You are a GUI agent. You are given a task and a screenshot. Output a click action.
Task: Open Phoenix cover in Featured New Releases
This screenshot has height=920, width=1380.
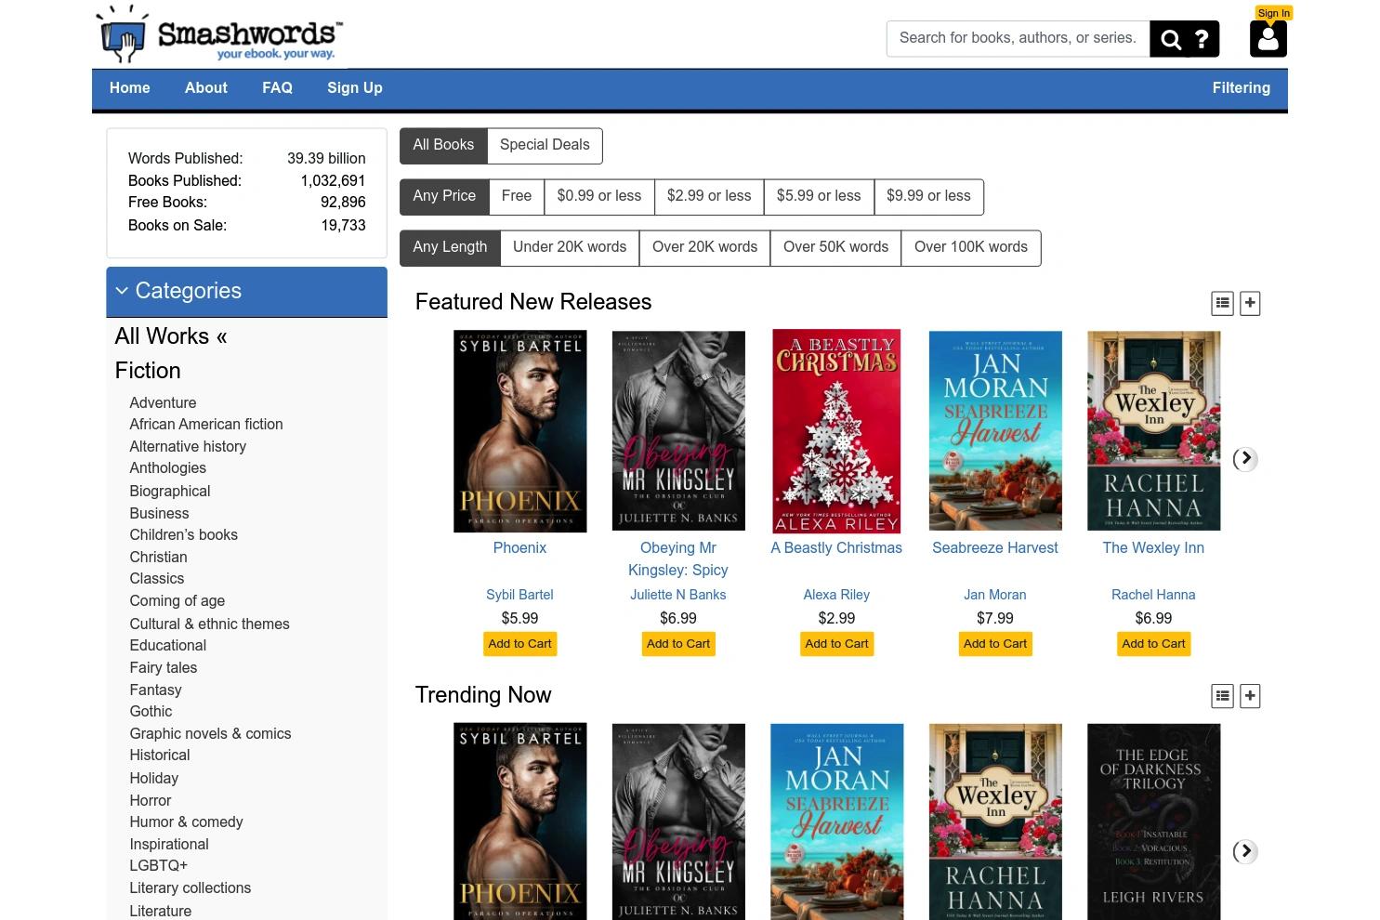point(520,431)
